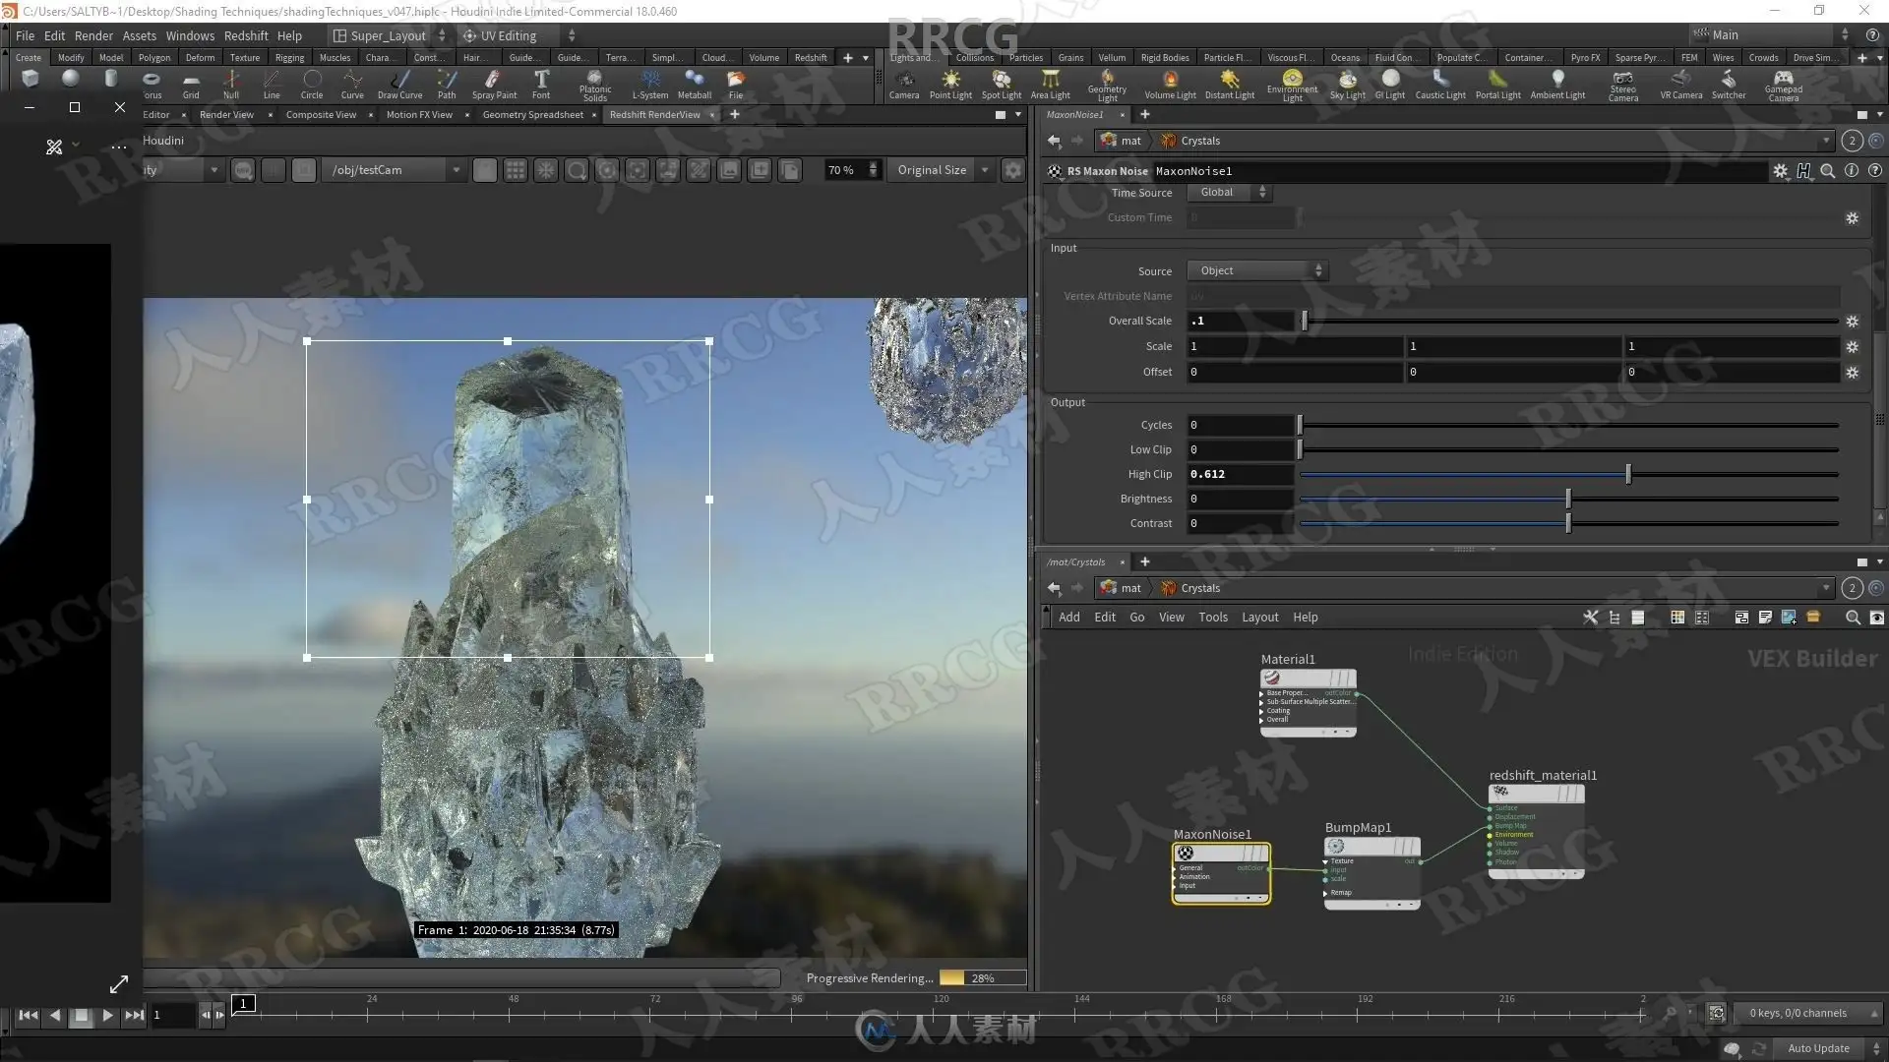Click the High Clip slider handle
1889x1062 pixels.
(1628, 474)
